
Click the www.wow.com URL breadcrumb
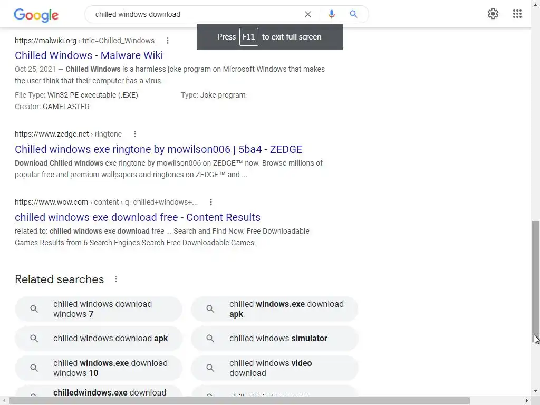click(106, 202)
